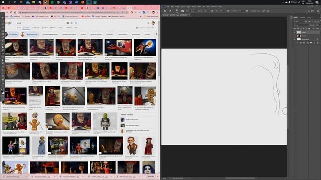Image resolution: width=321 pixels, height=180 pixels.
Task: Select the Crop tool
Action: [3, 31]
